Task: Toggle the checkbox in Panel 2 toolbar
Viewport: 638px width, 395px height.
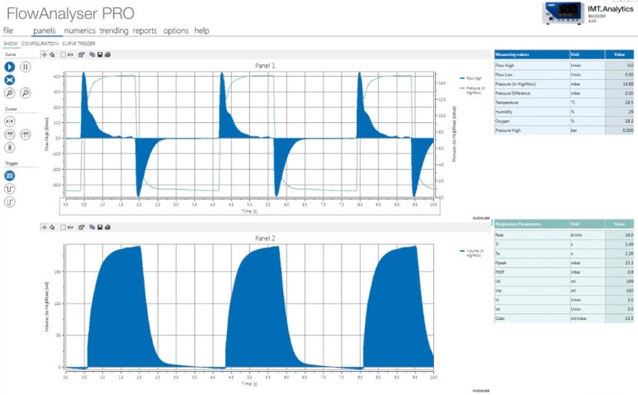Action: coord(63,228)
